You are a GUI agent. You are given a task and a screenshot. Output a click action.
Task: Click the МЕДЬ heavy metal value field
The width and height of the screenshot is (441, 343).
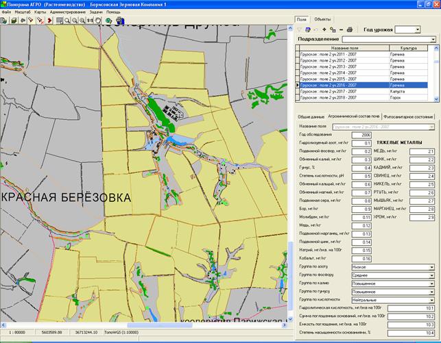tap(422, 151)
